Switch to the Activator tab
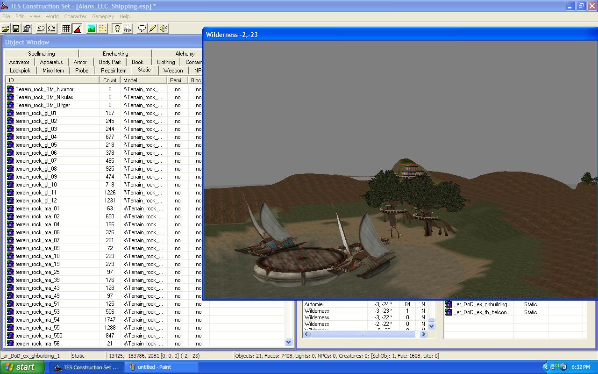 point(19,62)
